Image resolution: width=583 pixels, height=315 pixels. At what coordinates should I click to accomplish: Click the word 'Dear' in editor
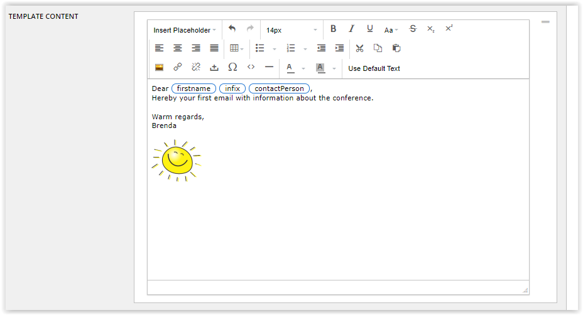tap(160, 88)
